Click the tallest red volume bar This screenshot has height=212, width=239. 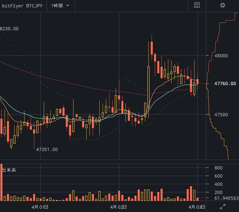1,182
